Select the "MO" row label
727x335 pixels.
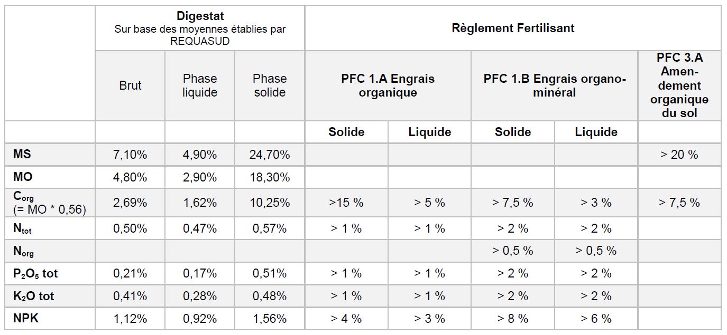point(22,177)
